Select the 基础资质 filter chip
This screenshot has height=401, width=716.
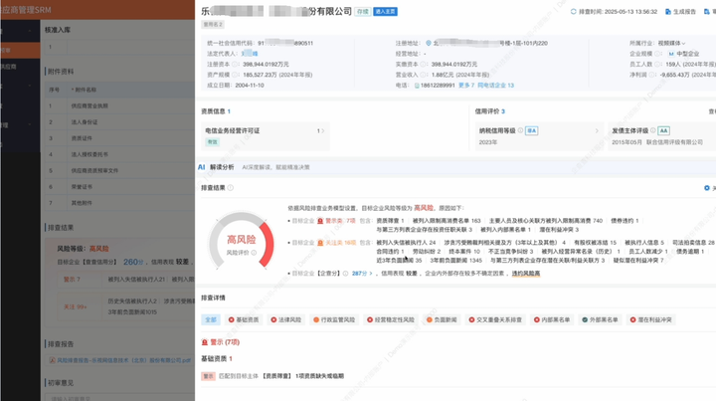point(244,320)
